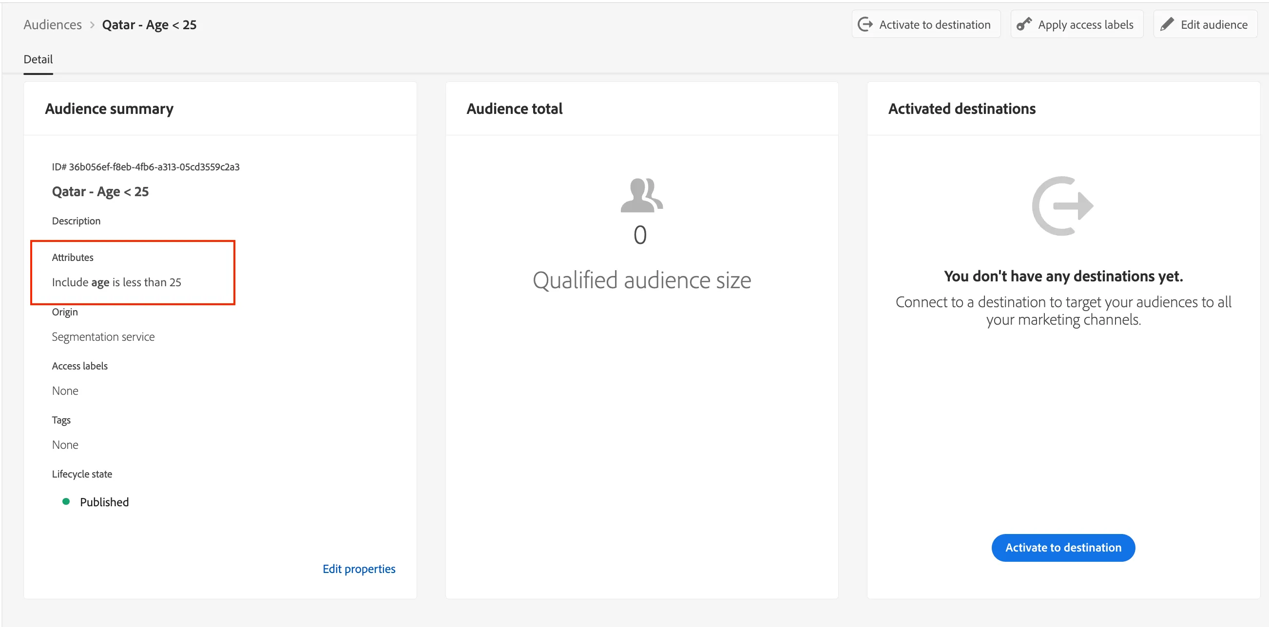The width and height of the screenshot is (1269, 627).
Task: Click Edit properties link
Action: pyautogui.click(x=359, y=569)
